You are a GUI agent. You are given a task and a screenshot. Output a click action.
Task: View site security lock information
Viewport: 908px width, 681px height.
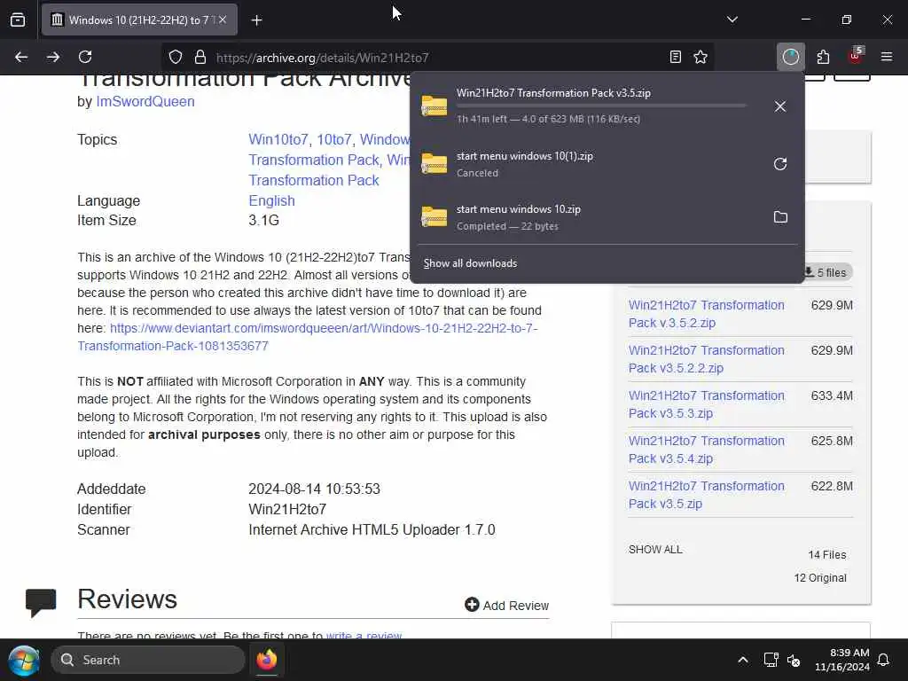coord(200,58)
